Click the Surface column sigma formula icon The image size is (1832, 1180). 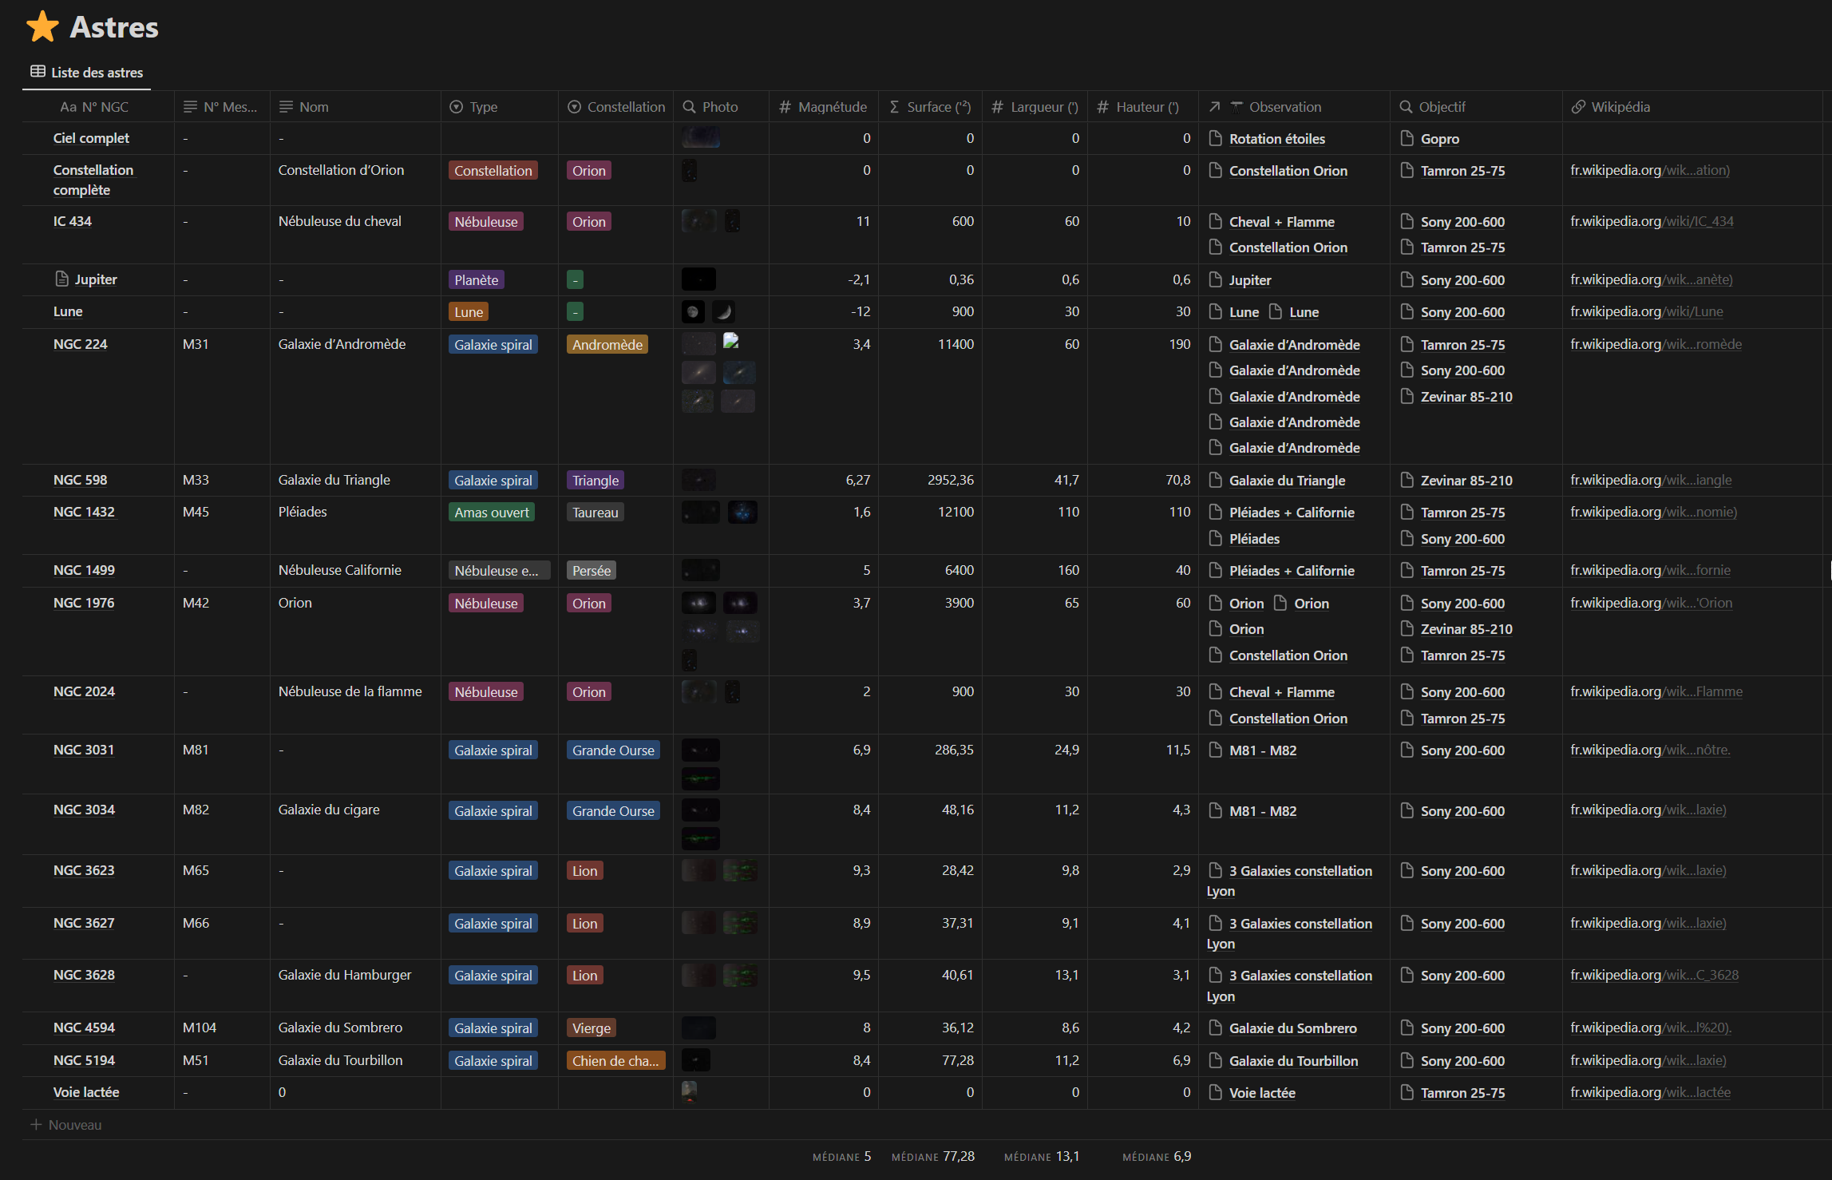(x=894, y=107)
